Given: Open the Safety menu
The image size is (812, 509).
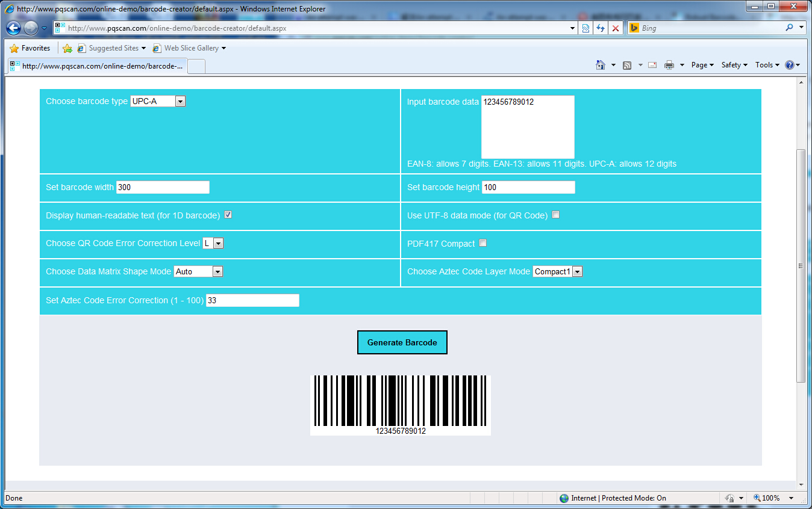Looking at the screenshot, I should click(734, 65).
